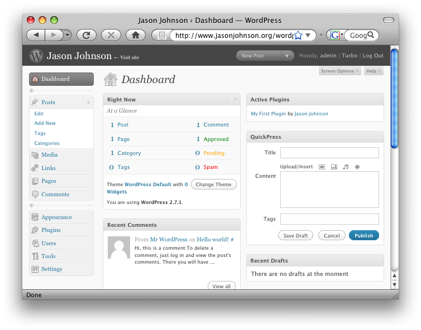The height and width of the screenshot is (330, 421).
Task: Toggle Right Now widget arrow
Action: point(235,99)
